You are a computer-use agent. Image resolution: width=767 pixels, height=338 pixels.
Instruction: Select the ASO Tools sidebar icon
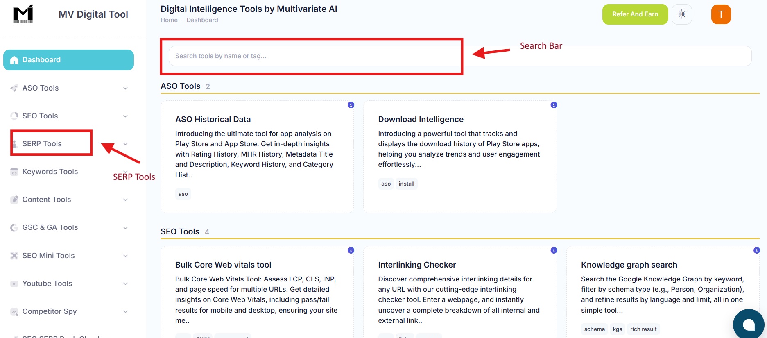[x=14, y=88]
